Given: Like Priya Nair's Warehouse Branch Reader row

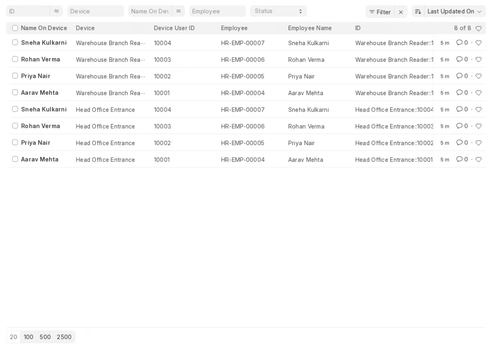Looking at the screenshot, I should (x=478, y=76).
